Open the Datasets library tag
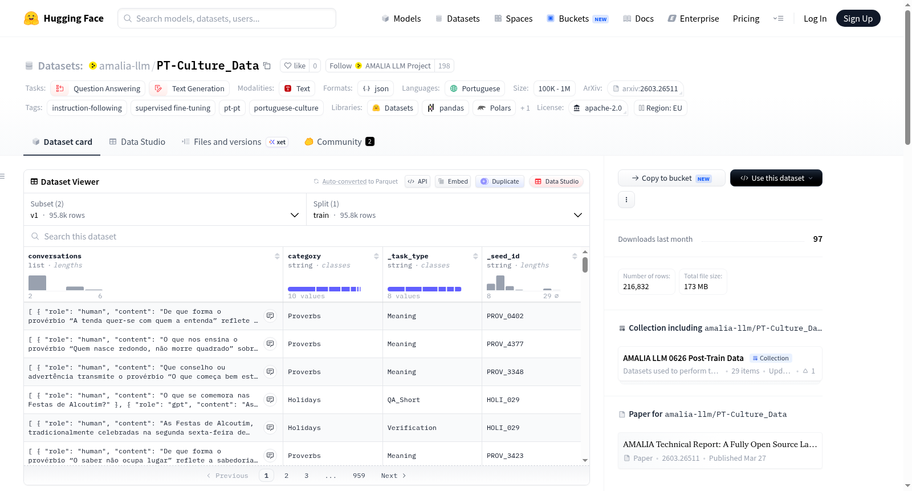Viewport: 912px width, 491px height. pos(392,108)
